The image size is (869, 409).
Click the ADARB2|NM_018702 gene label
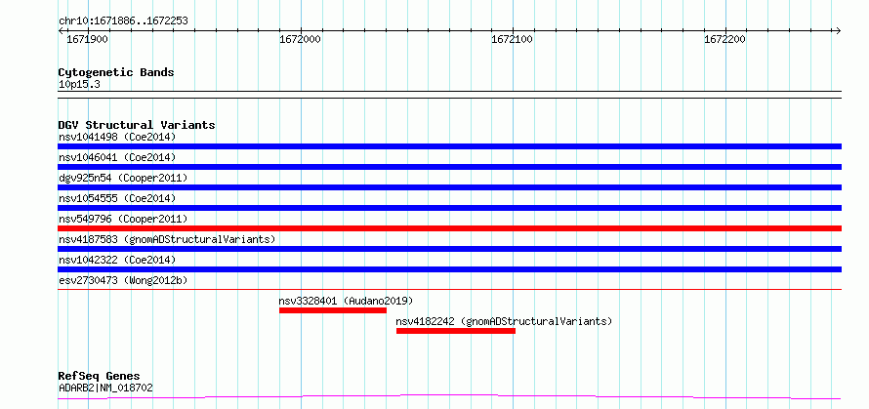point(105,388)
